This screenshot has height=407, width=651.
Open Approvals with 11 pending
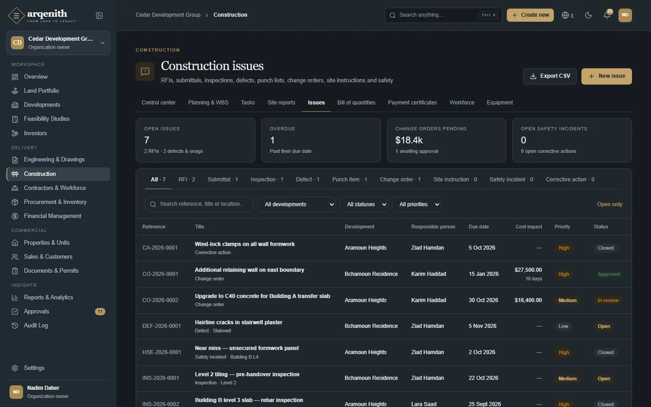(x=58, y=312)
